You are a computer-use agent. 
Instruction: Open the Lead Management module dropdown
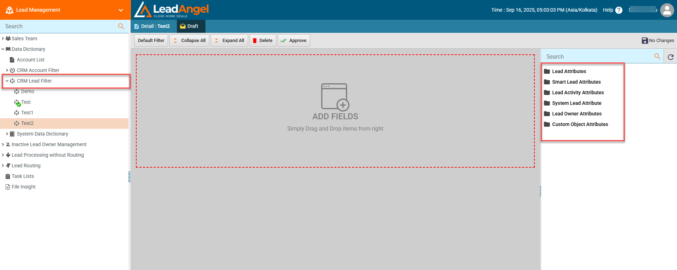(121, 10)
